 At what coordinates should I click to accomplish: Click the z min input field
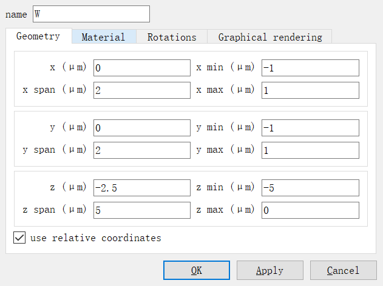click(310, 188)
